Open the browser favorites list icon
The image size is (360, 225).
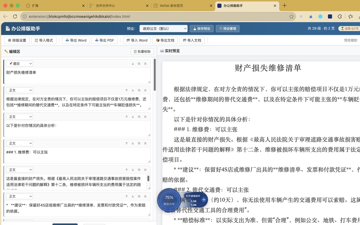350,16
